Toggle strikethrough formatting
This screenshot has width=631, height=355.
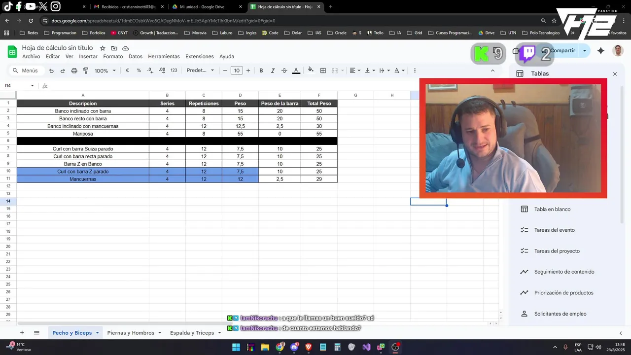(x=284, y=71)
